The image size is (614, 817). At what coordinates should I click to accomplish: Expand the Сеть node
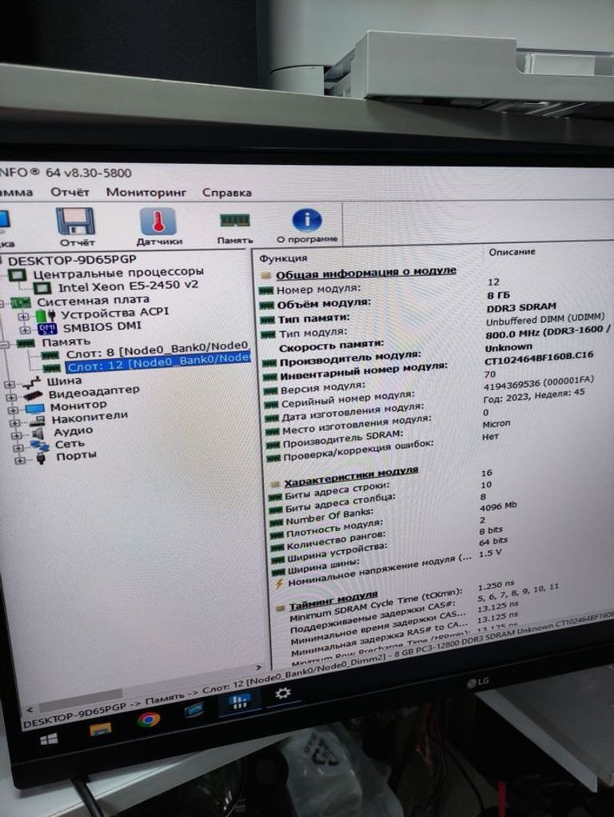coord(19,448)
